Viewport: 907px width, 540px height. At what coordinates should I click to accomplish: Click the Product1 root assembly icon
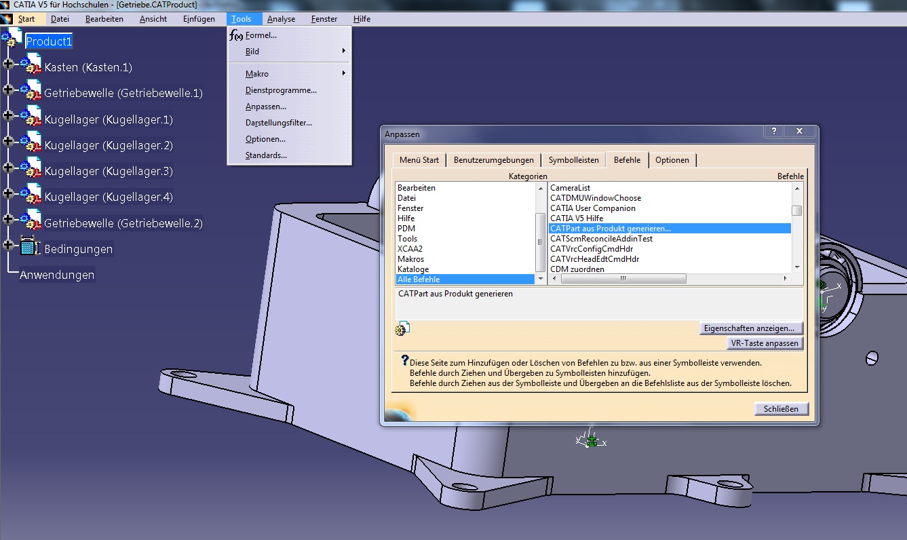click(x=12, y=39)
